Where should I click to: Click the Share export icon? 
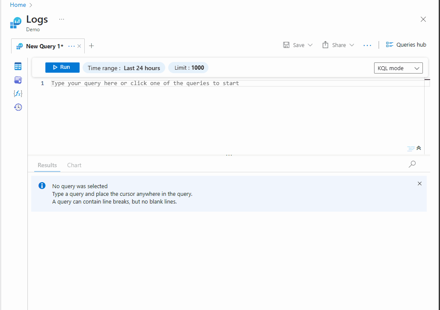click(325, 45)
